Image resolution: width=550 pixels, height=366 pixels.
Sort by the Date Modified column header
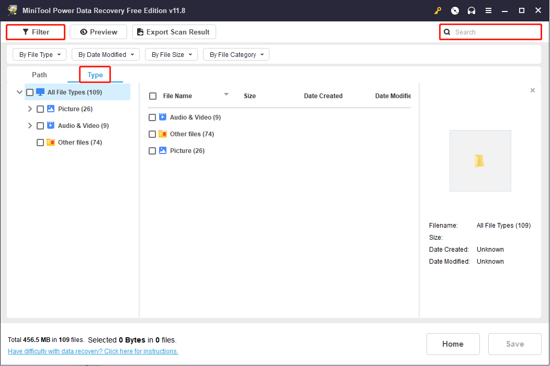pyautogui.click(x=393, y=96)
